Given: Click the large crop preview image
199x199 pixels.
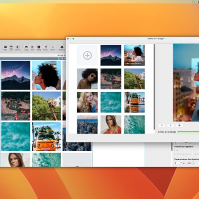Looking at the screenshot, I should pos(186,83).
